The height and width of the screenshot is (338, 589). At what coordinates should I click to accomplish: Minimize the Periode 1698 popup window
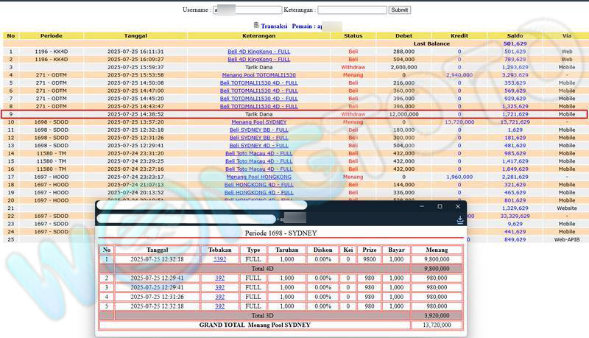[x=420, y=206]
